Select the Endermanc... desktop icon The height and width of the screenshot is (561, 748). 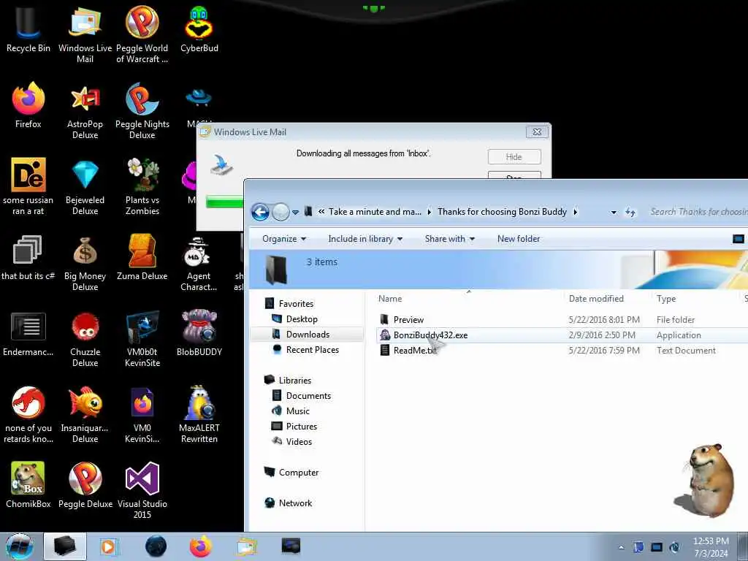click(x=28, y=333)
